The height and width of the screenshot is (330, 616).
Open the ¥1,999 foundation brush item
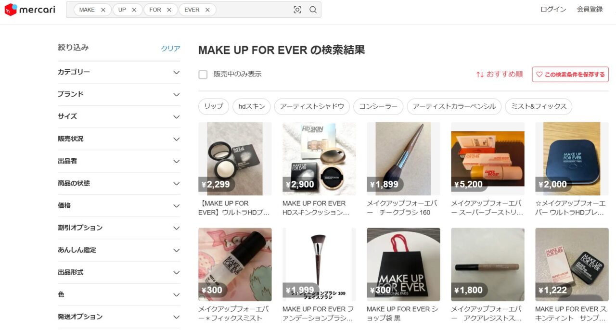click(x=319, y=265)
